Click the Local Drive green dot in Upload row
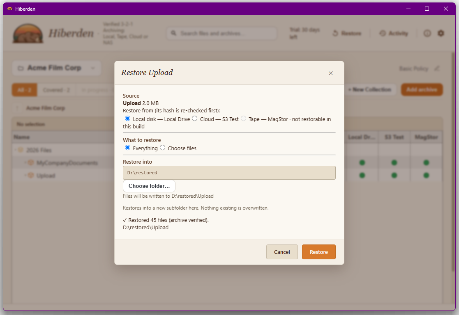The width and height of the screenshot is (459, 315). 362,176
